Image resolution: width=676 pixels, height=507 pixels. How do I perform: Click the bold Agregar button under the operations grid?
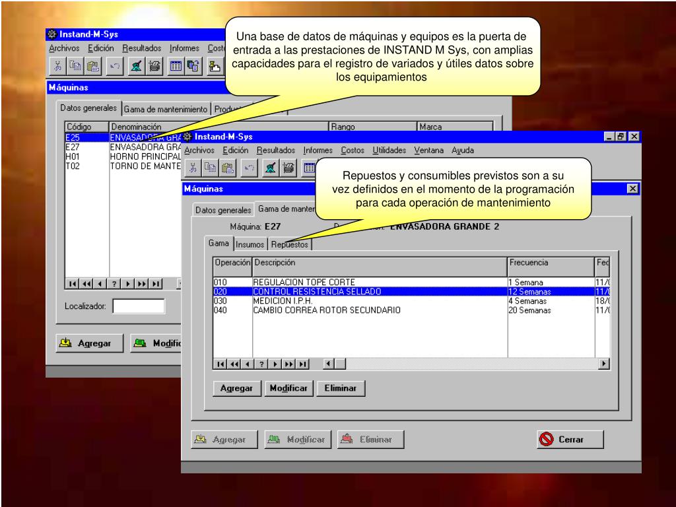[236, 388]
